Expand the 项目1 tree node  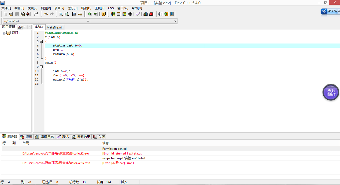pos(4,33)
